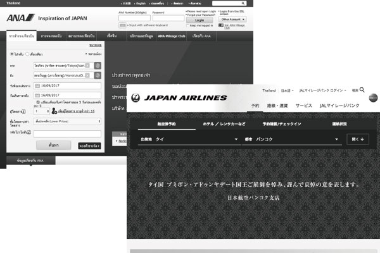Click the ANA Login button
This screenshot has width=380, height=253.
(x=199, y=20)
